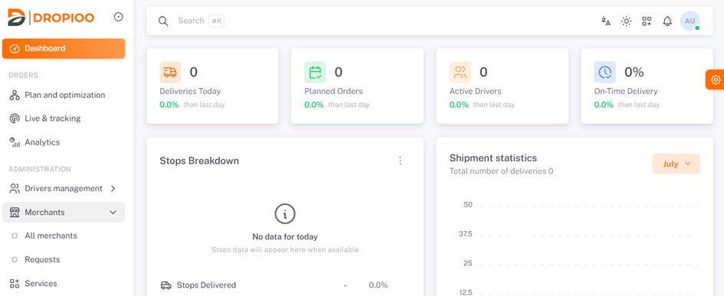Click the Live & tracking radar icon
Image resolution: width=724 pixels, height=296 pixels.
(15, 119)
